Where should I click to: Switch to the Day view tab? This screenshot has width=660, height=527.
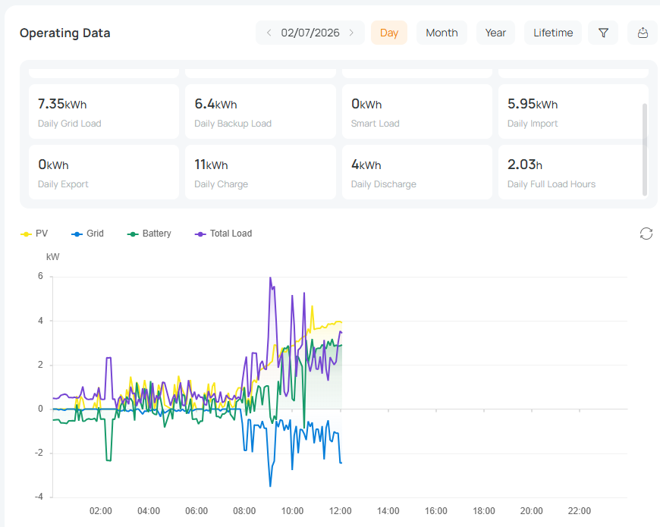click(389, 33)
